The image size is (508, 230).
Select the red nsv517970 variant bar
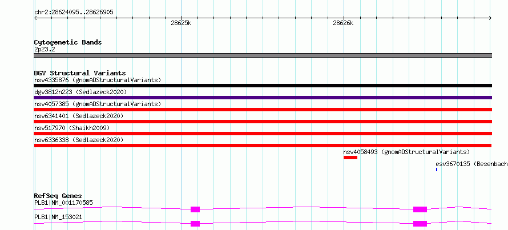pyautogui.click(x=263, y=134)
